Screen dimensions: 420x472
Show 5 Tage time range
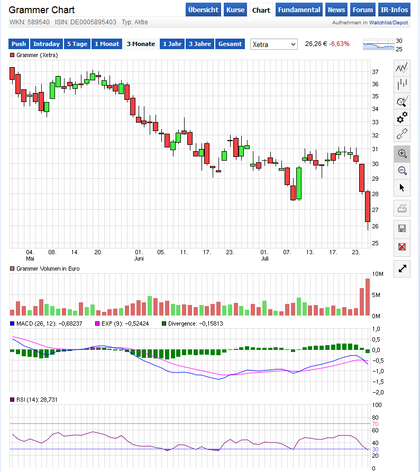(77, 44)
